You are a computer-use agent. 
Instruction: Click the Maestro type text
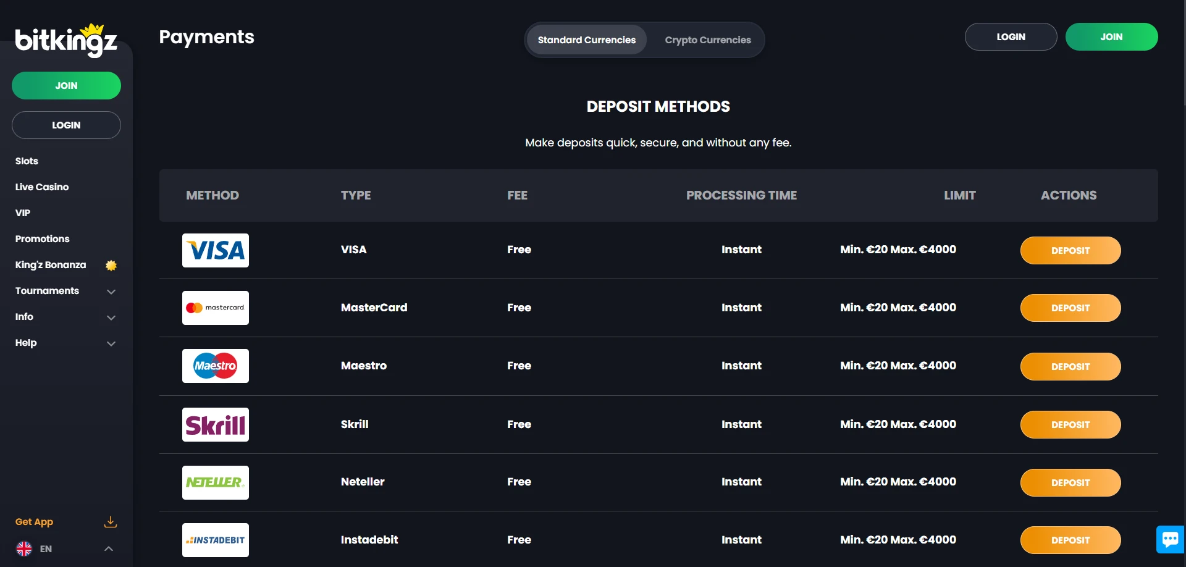point(364,366)
